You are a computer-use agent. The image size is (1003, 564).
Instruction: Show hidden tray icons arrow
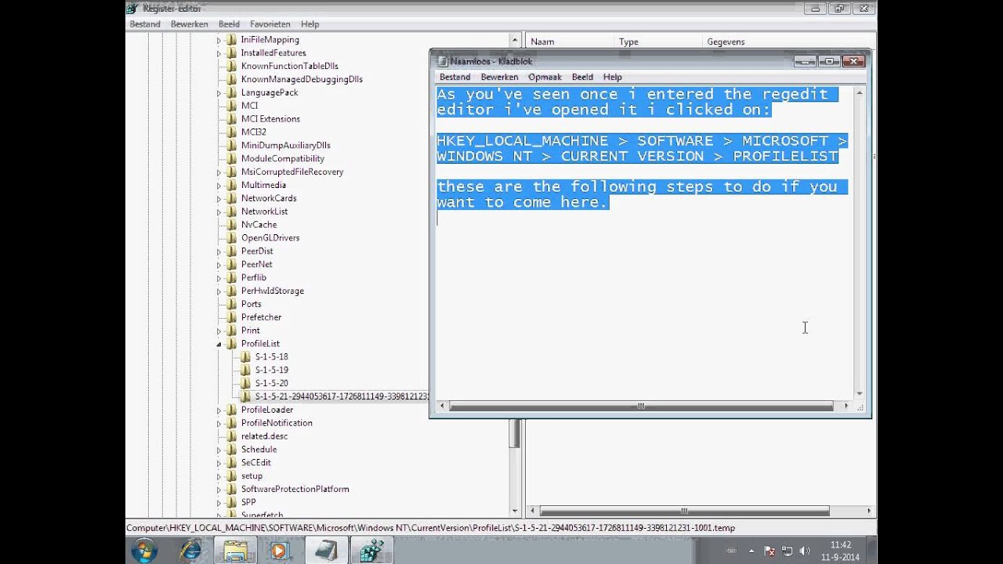(x=752, y=551)
